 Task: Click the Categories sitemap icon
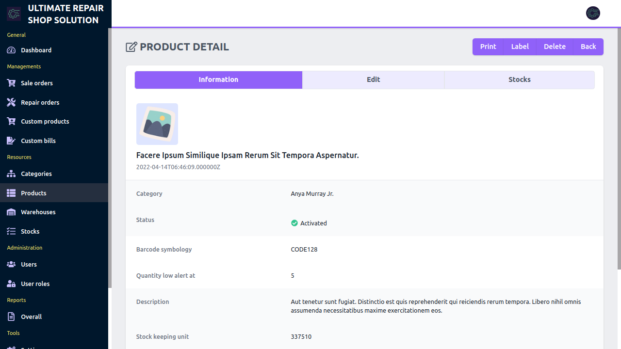coord(11,174)
